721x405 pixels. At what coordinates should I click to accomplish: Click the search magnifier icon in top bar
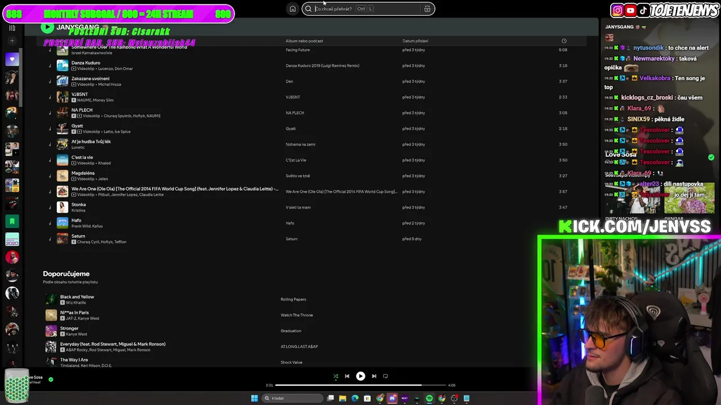click(308, 9)
